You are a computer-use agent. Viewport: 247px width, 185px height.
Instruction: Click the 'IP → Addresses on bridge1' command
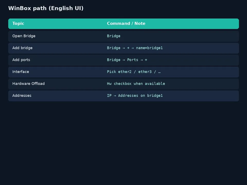coord(135,96)
